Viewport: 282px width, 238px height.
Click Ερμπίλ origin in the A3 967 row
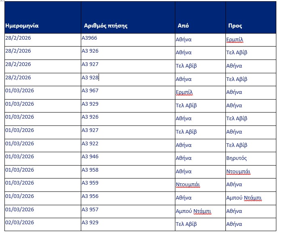[x=184, y=92]
